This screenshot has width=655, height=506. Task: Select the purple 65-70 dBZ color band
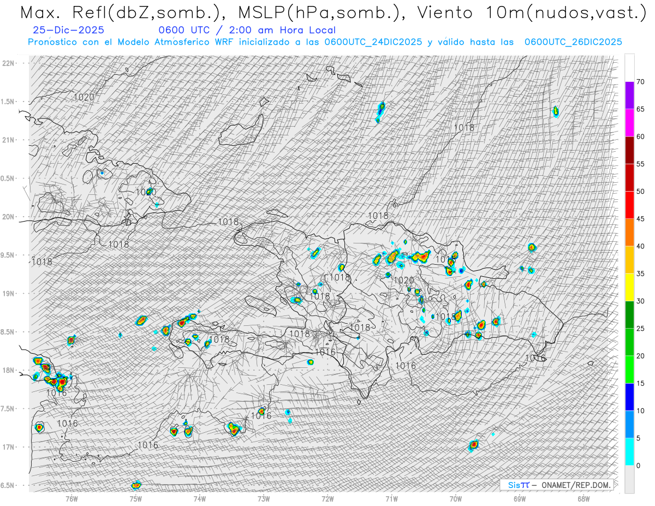(629, 96)
